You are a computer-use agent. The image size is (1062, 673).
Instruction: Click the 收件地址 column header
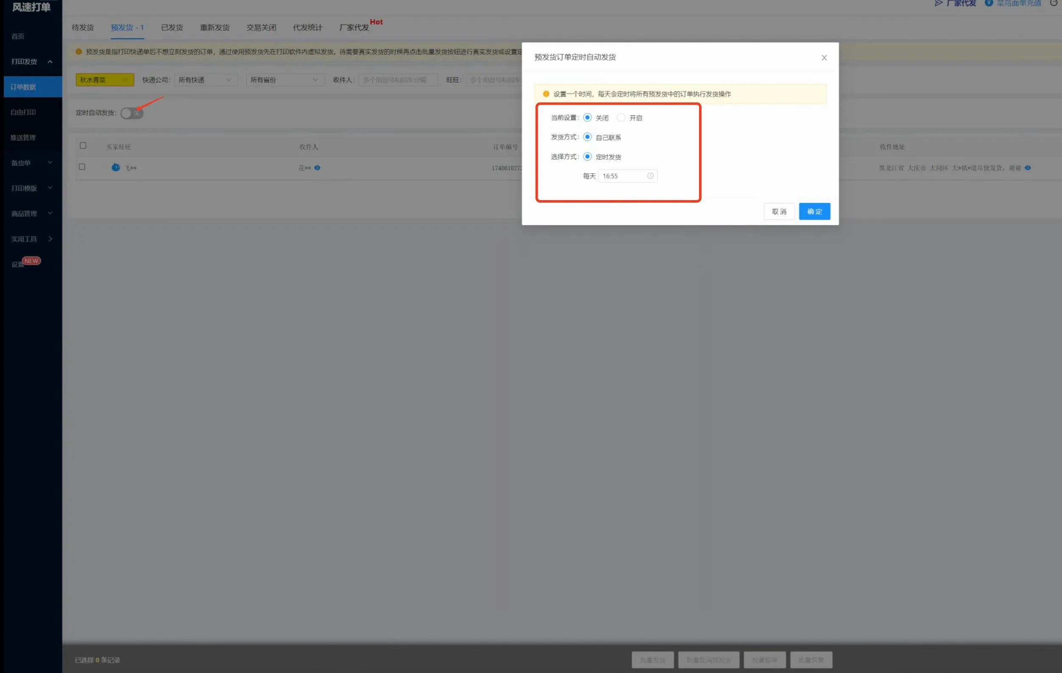tap(892, 147)
